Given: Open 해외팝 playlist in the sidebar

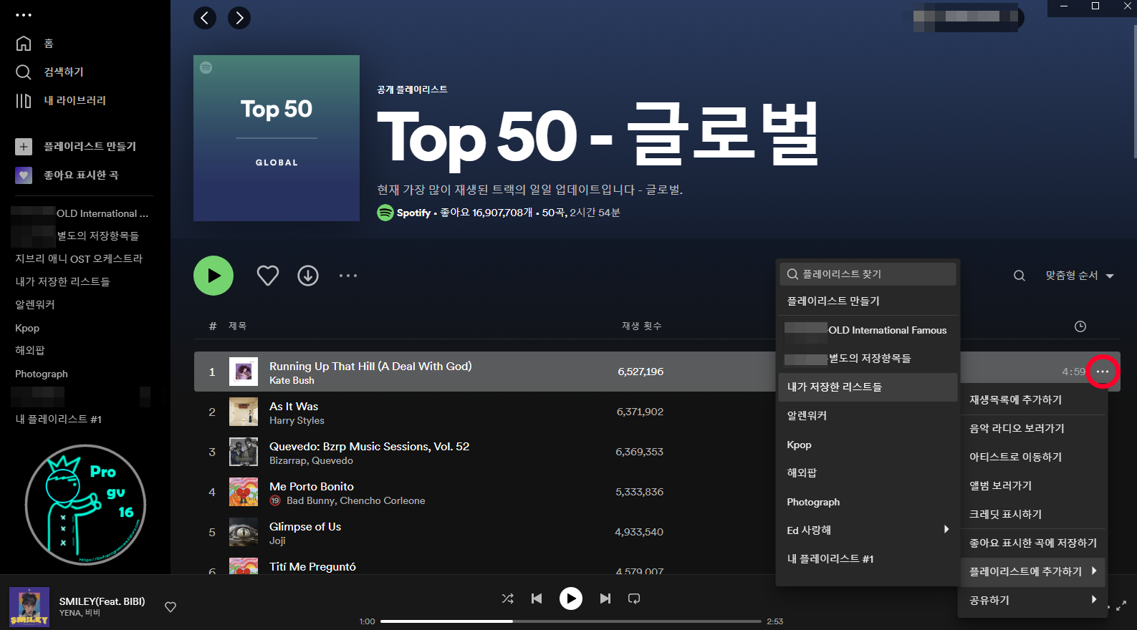Looking at the screenshot, I should 30,351.
